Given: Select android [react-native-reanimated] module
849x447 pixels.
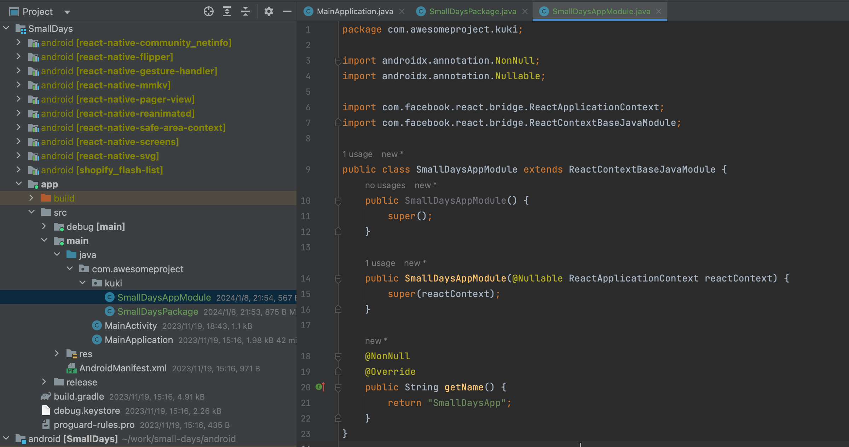Looking at the screenshot, I should tap(118, 114).
